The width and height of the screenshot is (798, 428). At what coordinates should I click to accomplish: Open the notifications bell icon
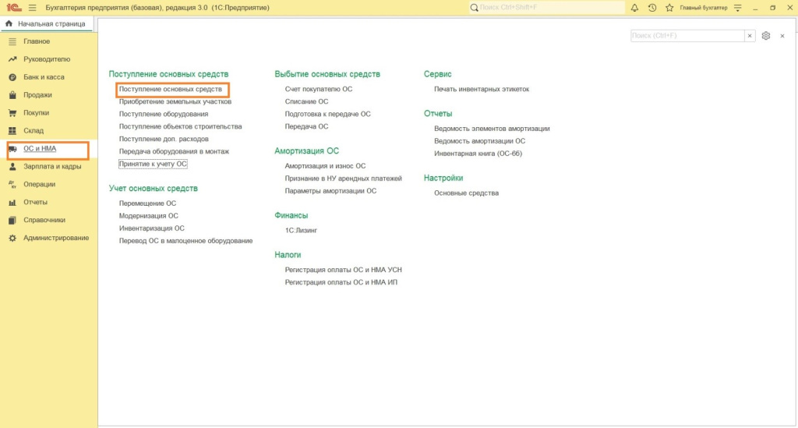tap(634, 8)
